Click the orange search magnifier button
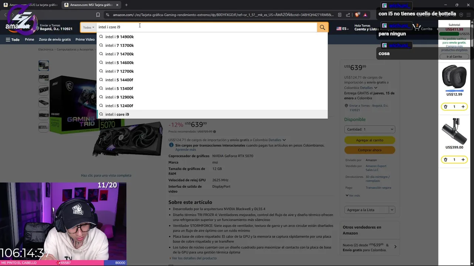The image size is (474, 266). click(323, 27)
